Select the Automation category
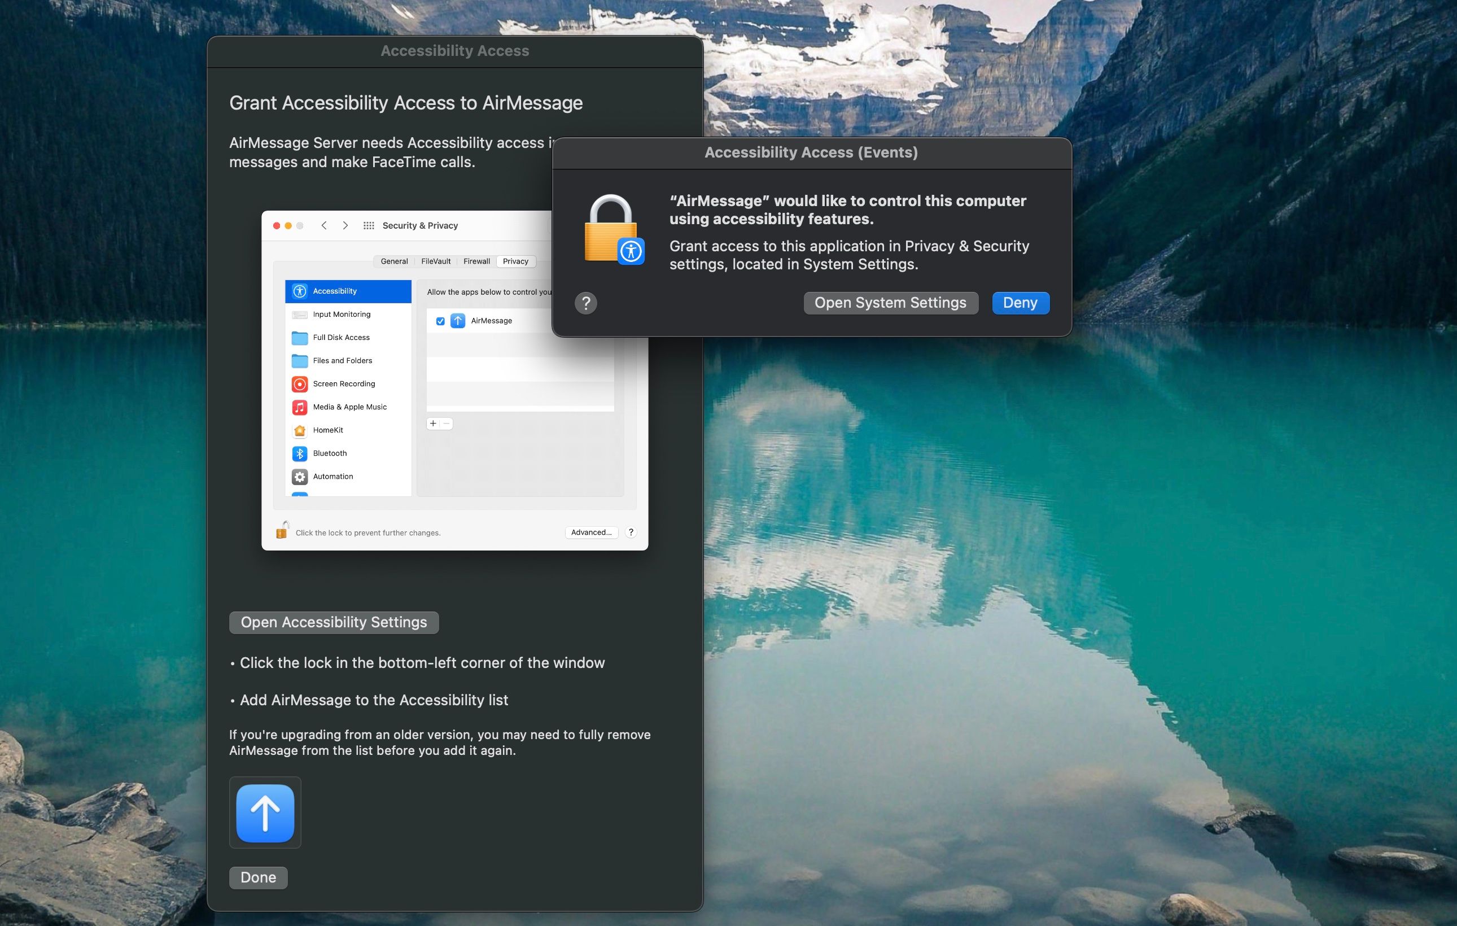This screenshot has width=1457, height=926. tap(332, 477)
